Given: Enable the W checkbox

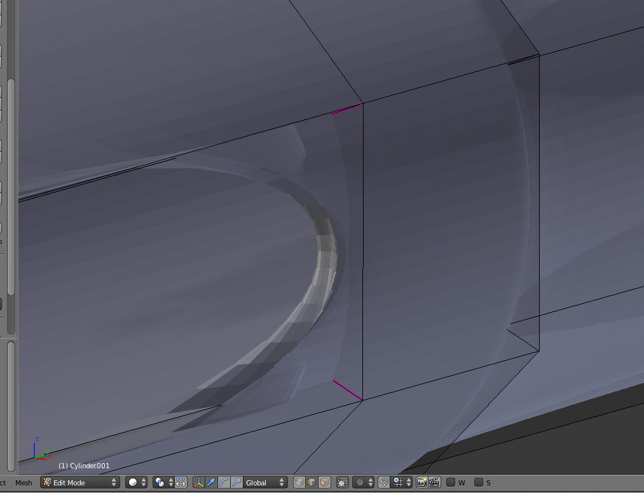Looking at the screenshot, I should [x=451, y=482].
